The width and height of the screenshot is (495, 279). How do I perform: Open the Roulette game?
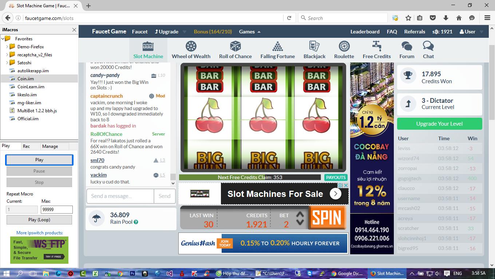pyautogui.click(x=344, y=50)
